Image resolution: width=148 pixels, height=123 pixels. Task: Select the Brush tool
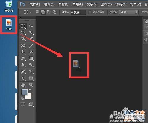coord(31,46)
